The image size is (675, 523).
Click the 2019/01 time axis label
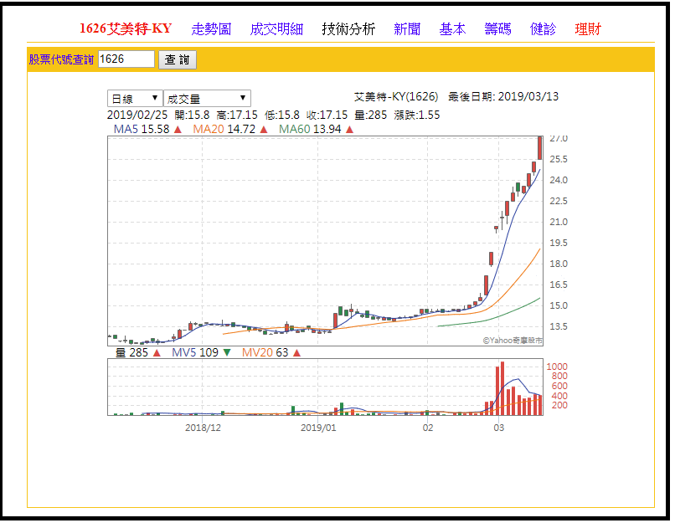318,428
